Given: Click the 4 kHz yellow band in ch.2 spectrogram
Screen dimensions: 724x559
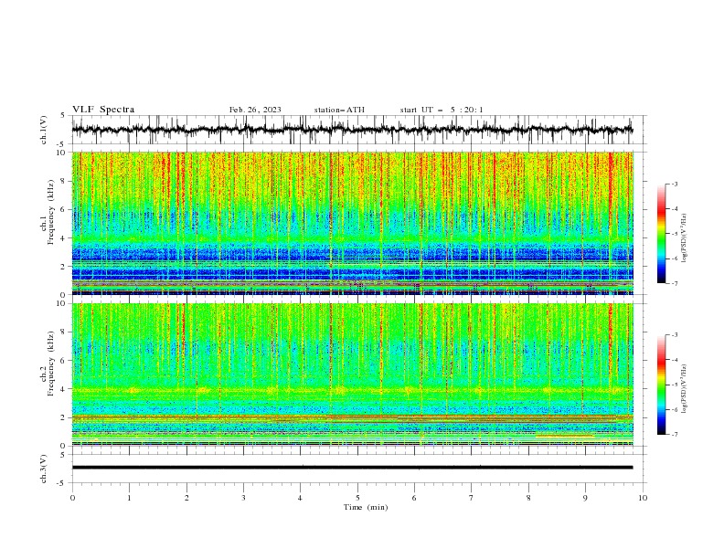Looking at the screenshot, I should pyautogui.click(x=352, y=390).
